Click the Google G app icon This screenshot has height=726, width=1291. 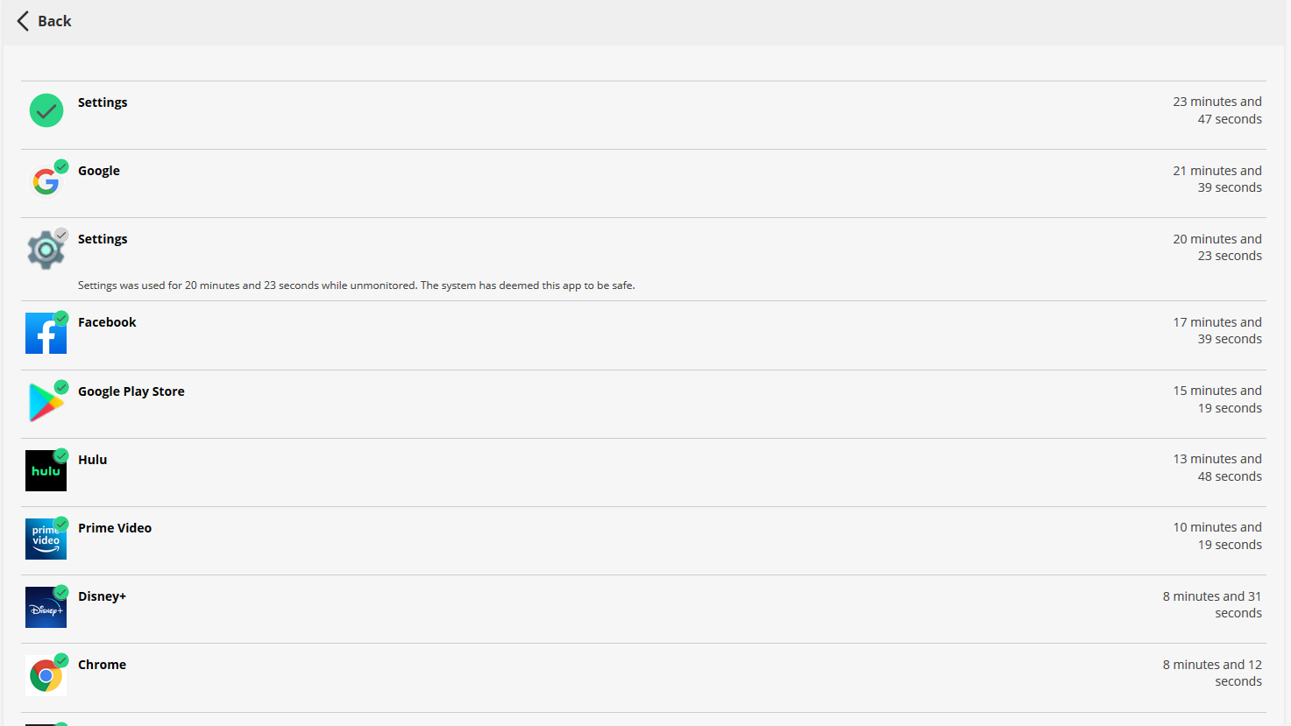46,181
